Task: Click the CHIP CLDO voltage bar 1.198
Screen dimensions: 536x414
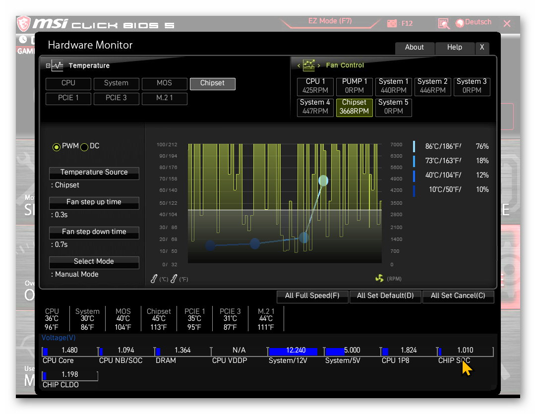Action: (x=70, y=375)
